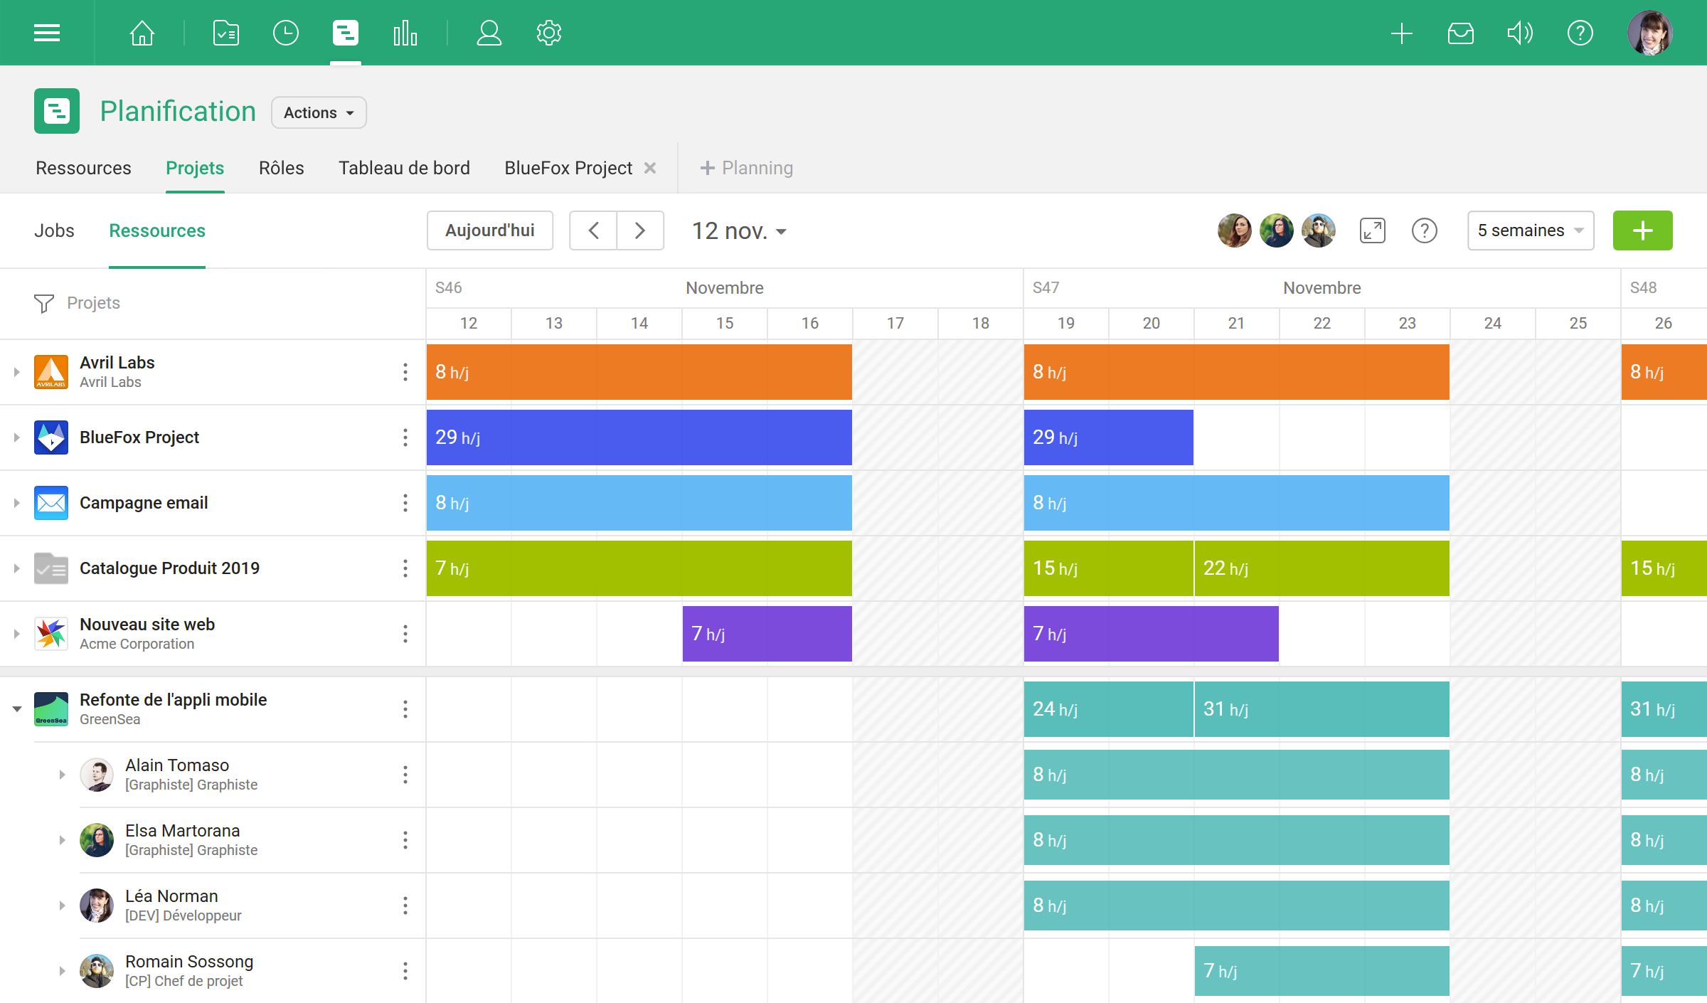1707x1003 pixels.
Task: Open Campagne email row options menu
Action: pos(405,503)
